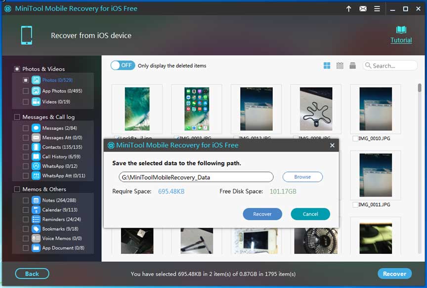
Task: Switch to thumbnail grid view
Action: (x=327, y=66)
